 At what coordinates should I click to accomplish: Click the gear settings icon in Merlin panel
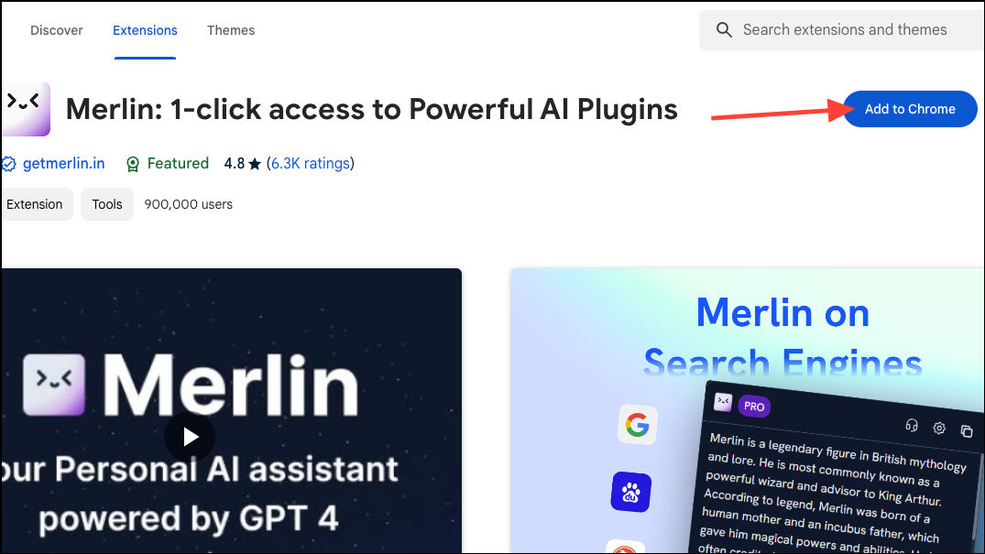tap(939, 428)
